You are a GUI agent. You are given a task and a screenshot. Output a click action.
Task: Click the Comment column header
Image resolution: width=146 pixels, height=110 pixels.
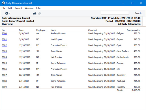pos(93,30)
